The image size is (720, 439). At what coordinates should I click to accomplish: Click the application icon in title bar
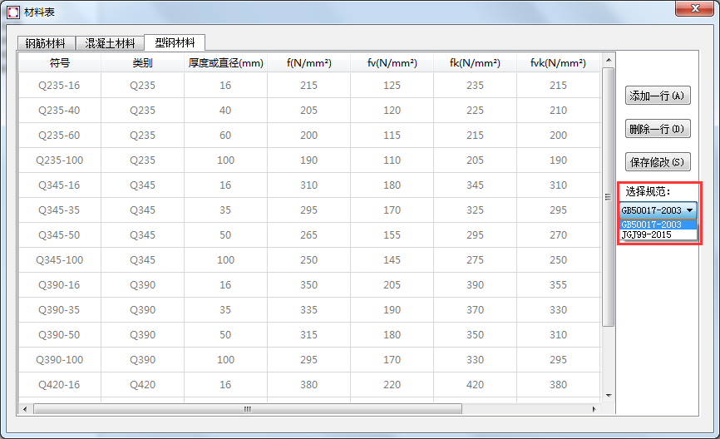click(13, 12)
